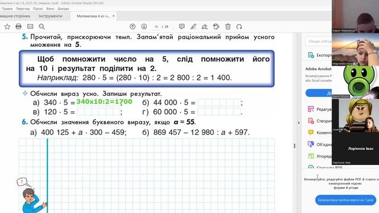This screenshot has height=213, width=379.
Task: Click the top participant video tile with the face close to the camera
Action: (355, 17)
